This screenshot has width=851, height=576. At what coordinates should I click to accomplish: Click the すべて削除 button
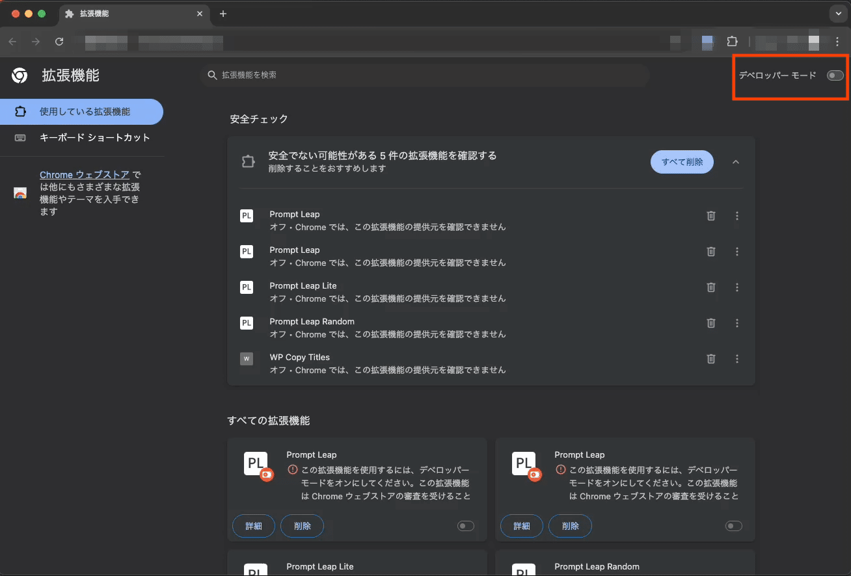(x=682, y=162)
